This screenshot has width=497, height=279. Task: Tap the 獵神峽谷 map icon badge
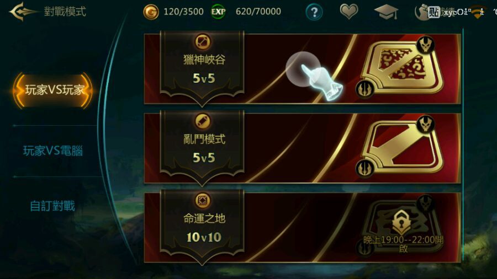point(203,42)
